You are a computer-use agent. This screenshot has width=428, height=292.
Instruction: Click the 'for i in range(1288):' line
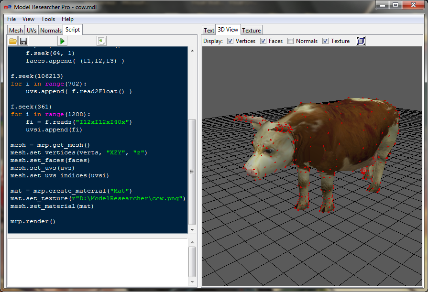50,114
